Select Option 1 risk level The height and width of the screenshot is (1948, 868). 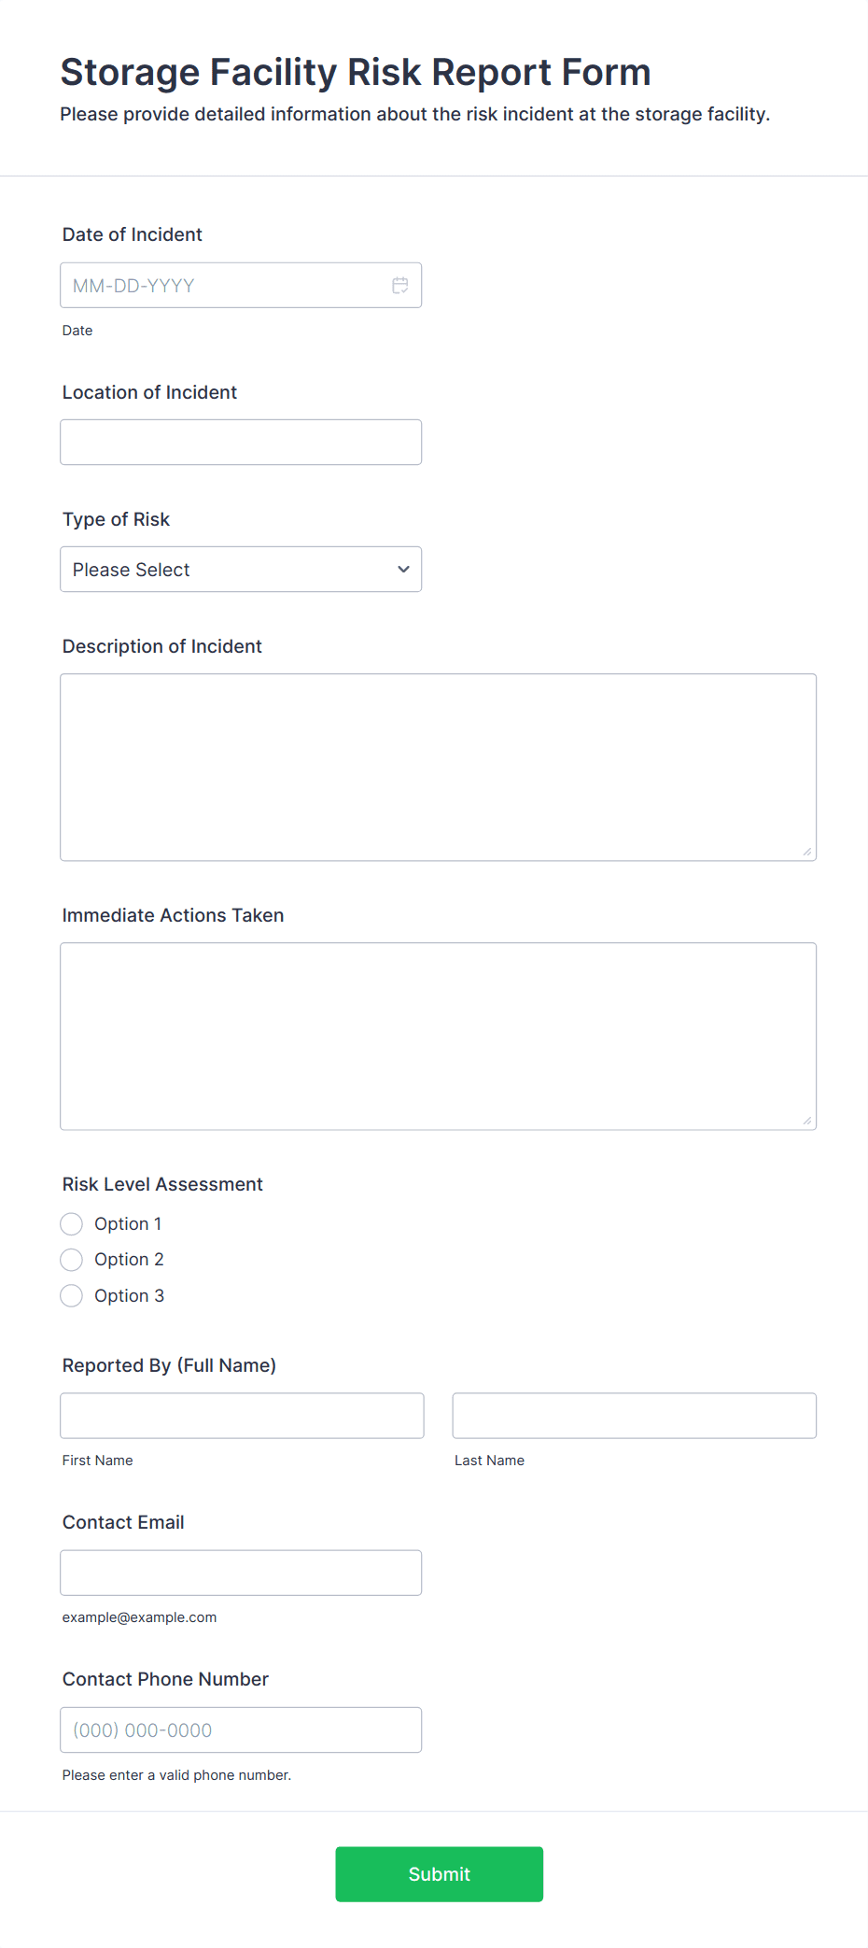72,1224
